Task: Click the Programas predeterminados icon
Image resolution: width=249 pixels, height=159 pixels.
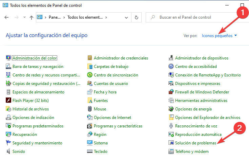Action: 8,126
